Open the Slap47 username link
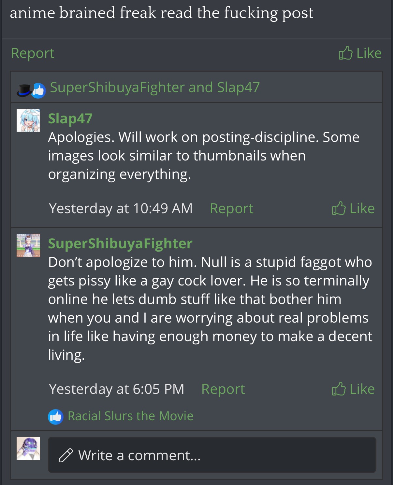 [x=70, y=118]
